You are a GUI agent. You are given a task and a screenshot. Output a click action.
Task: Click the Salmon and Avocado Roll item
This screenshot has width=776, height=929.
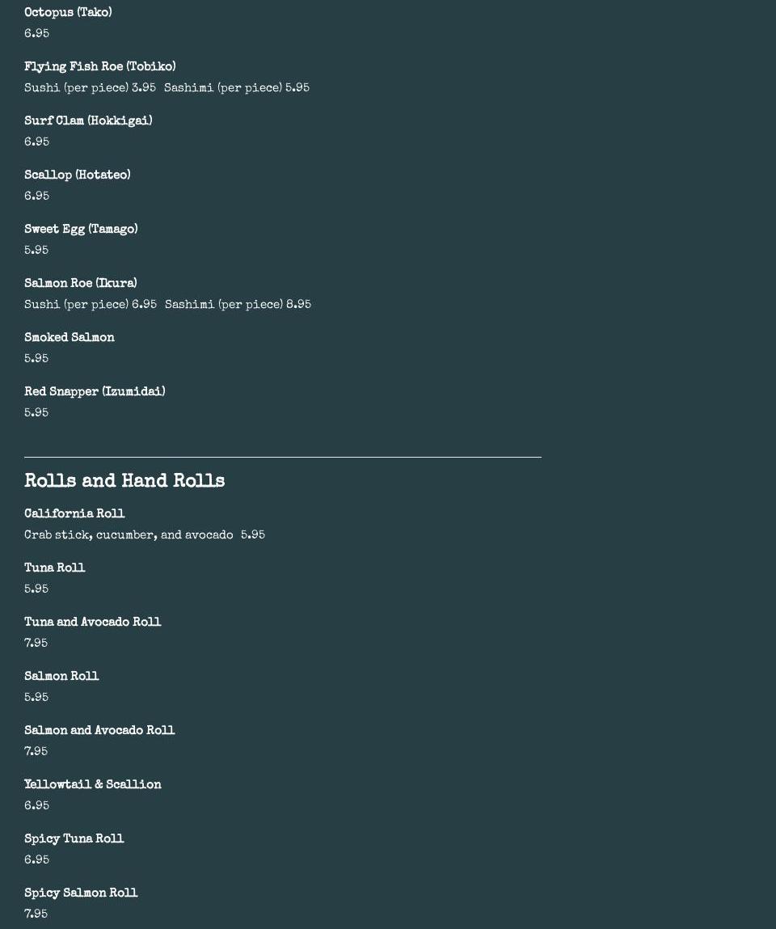(99, 731)
